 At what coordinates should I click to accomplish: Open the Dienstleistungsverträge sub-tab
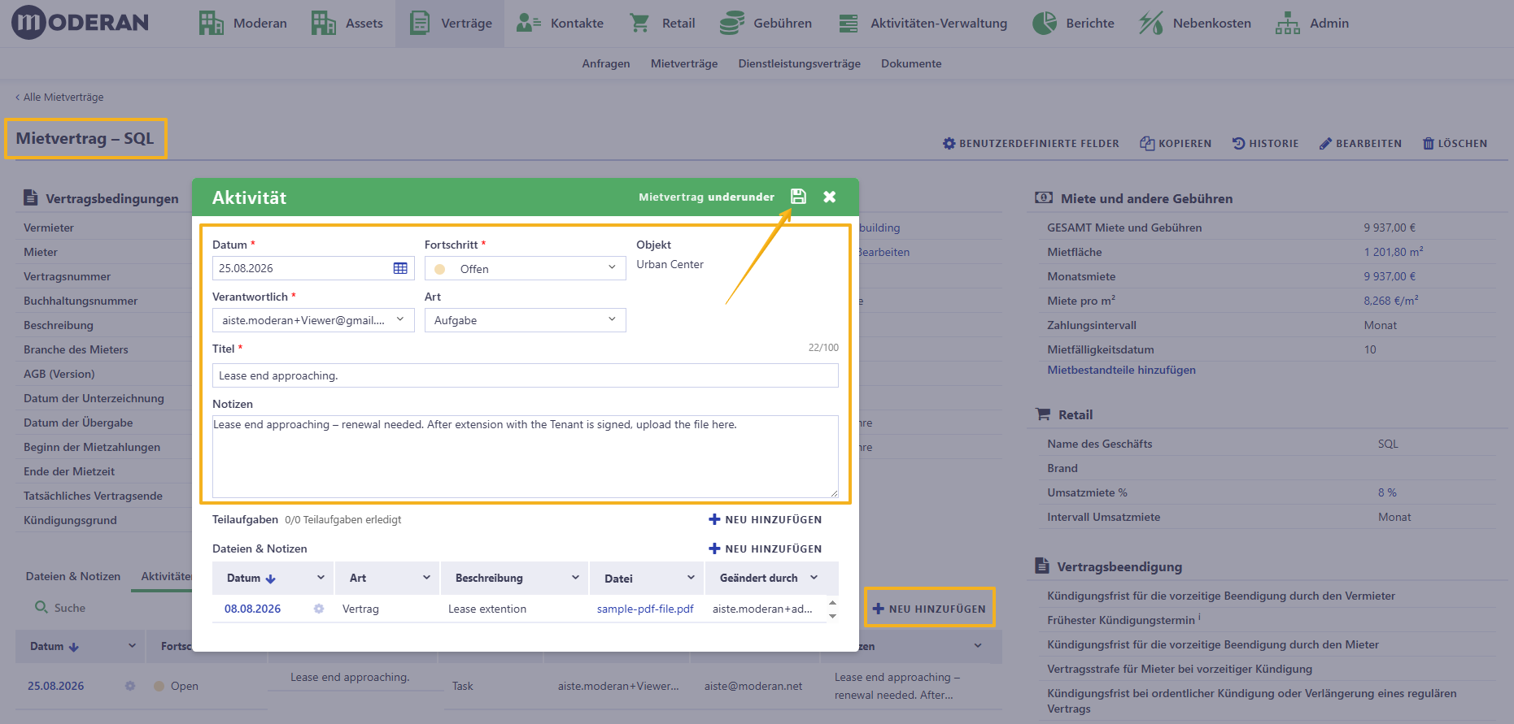[799, 63]
